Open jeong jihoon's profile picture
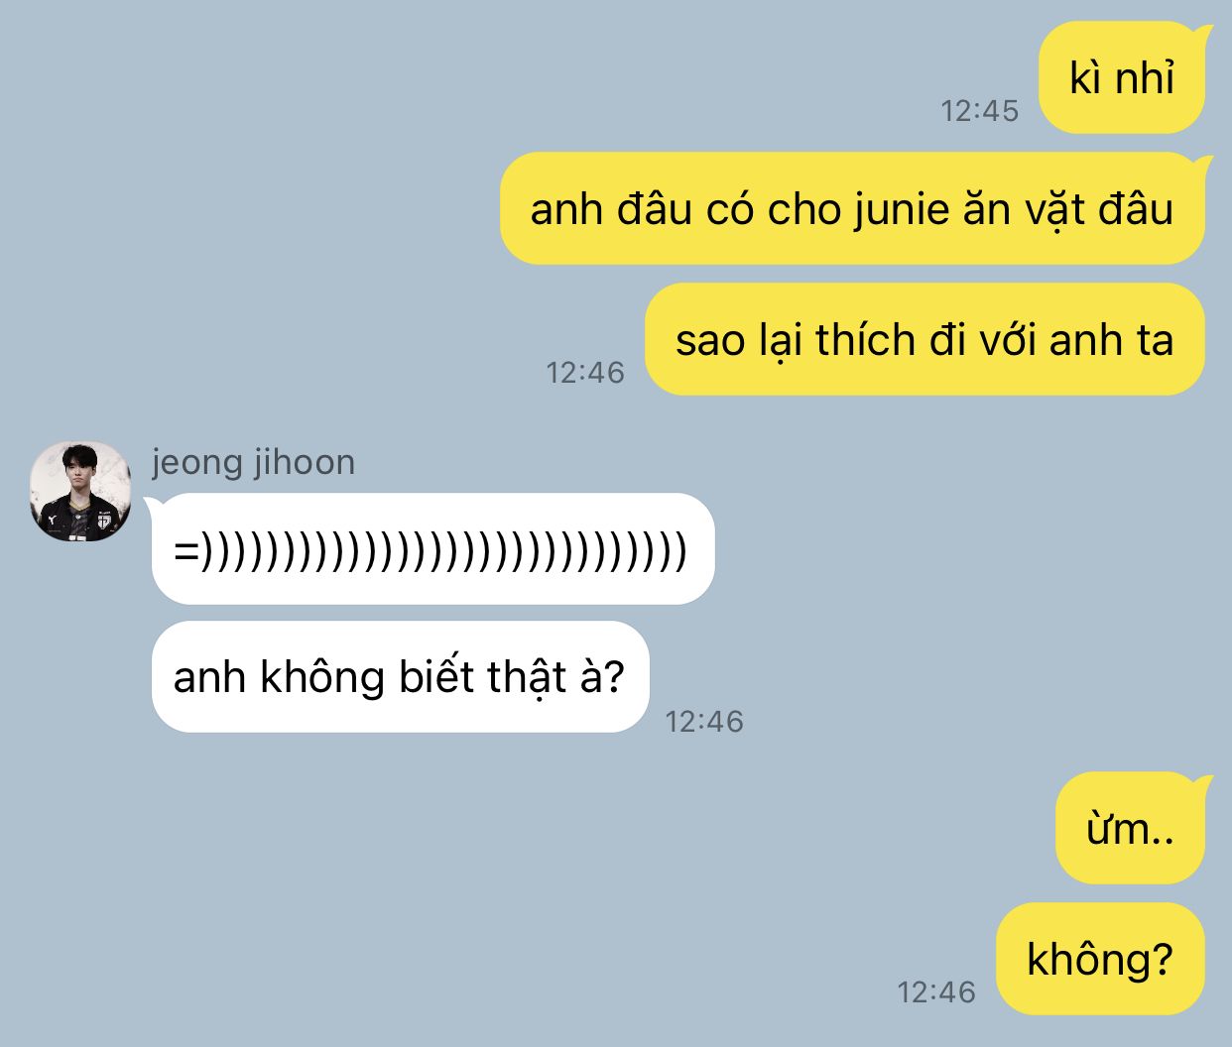The height and width of the screenshot is (1047, 1232). pyautogui.click(x=80, y=492)
